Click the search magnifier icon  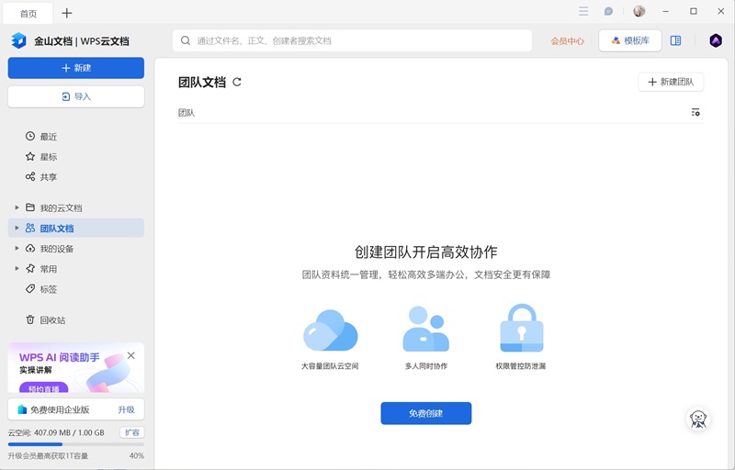coord(186,40)
